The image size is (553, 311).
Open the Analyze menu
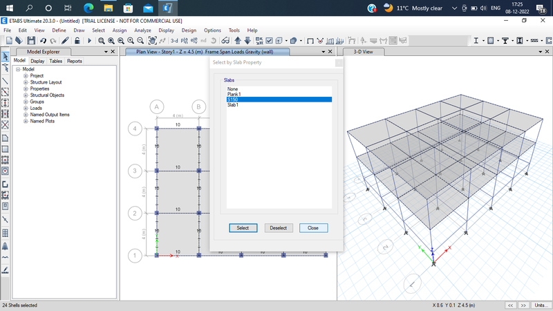pos(142,30)
